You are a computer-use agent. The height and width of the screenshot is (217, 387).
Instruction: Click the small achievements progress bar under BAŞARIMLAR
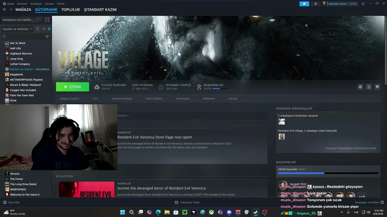tap(220, 89)
